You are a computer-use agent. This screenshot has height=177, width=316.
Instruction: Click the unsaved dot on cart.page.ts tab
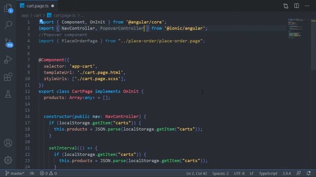53,6
